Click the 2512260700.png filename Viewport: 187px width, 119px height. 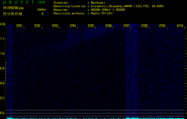pos(13,8)
